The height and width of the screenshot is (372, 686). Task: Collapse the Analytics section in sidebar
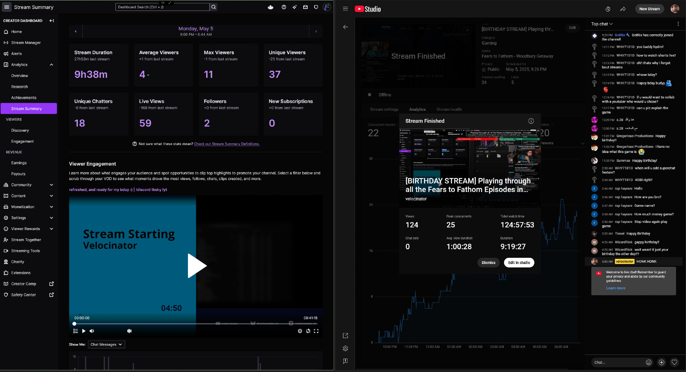(x=51, y=64)
